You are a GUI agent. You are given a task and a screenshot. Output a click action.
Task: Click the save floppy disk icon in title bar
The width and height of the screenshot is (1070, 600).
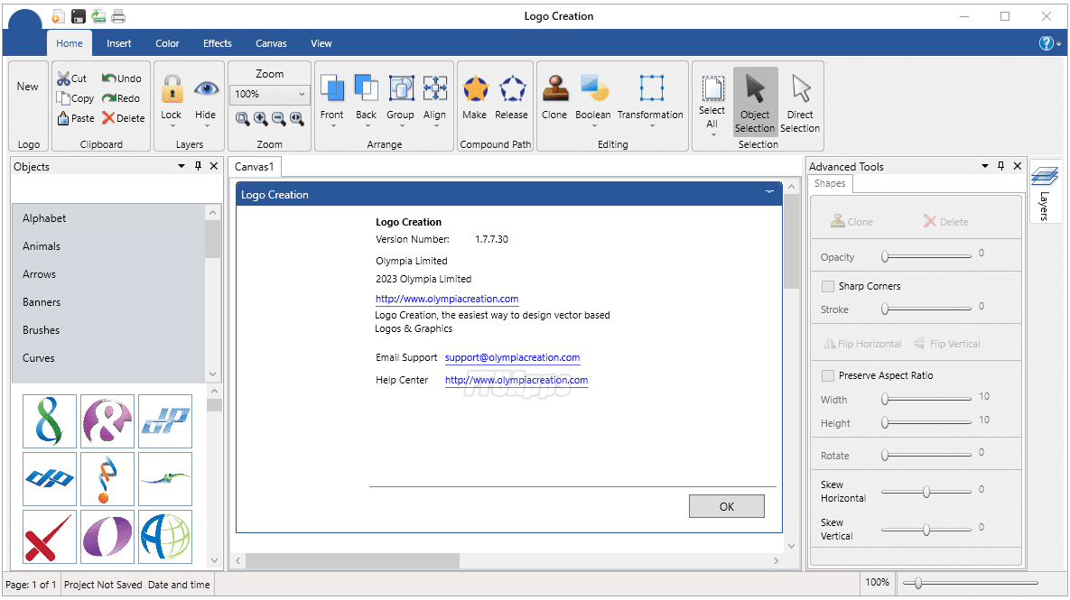[79, 16]
